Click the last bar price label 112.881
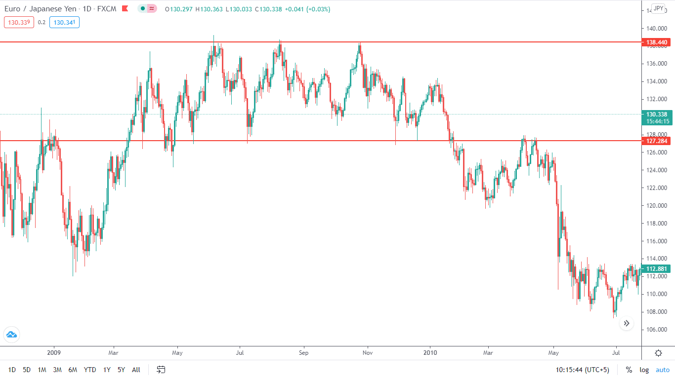The image size is (675, 379). pyautogui.click(x=656, y=269)
